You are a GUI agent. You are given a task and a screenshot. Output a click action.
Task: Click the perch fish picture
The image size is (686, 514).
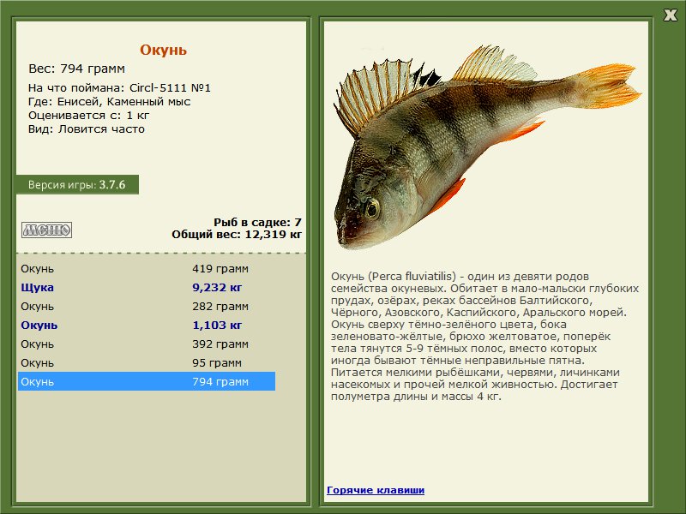tap(486, 147)
